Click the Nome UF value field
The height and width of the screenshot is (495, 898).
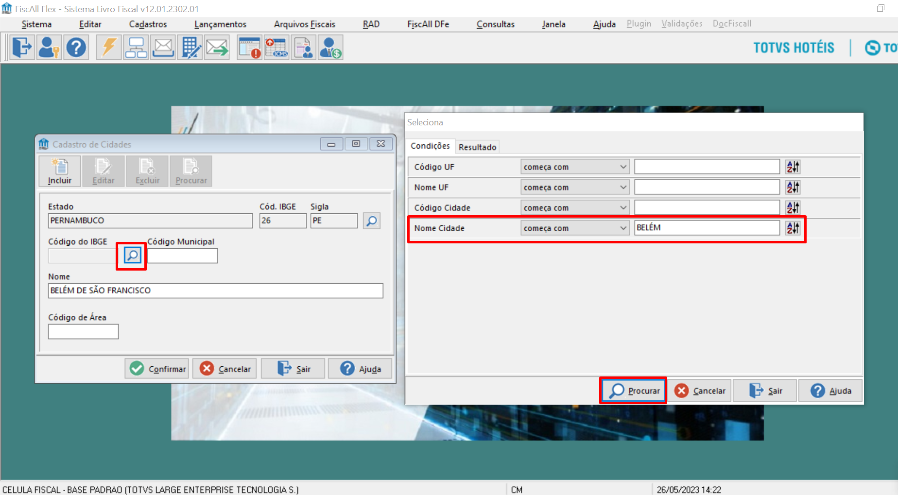(x=707, y=187)
